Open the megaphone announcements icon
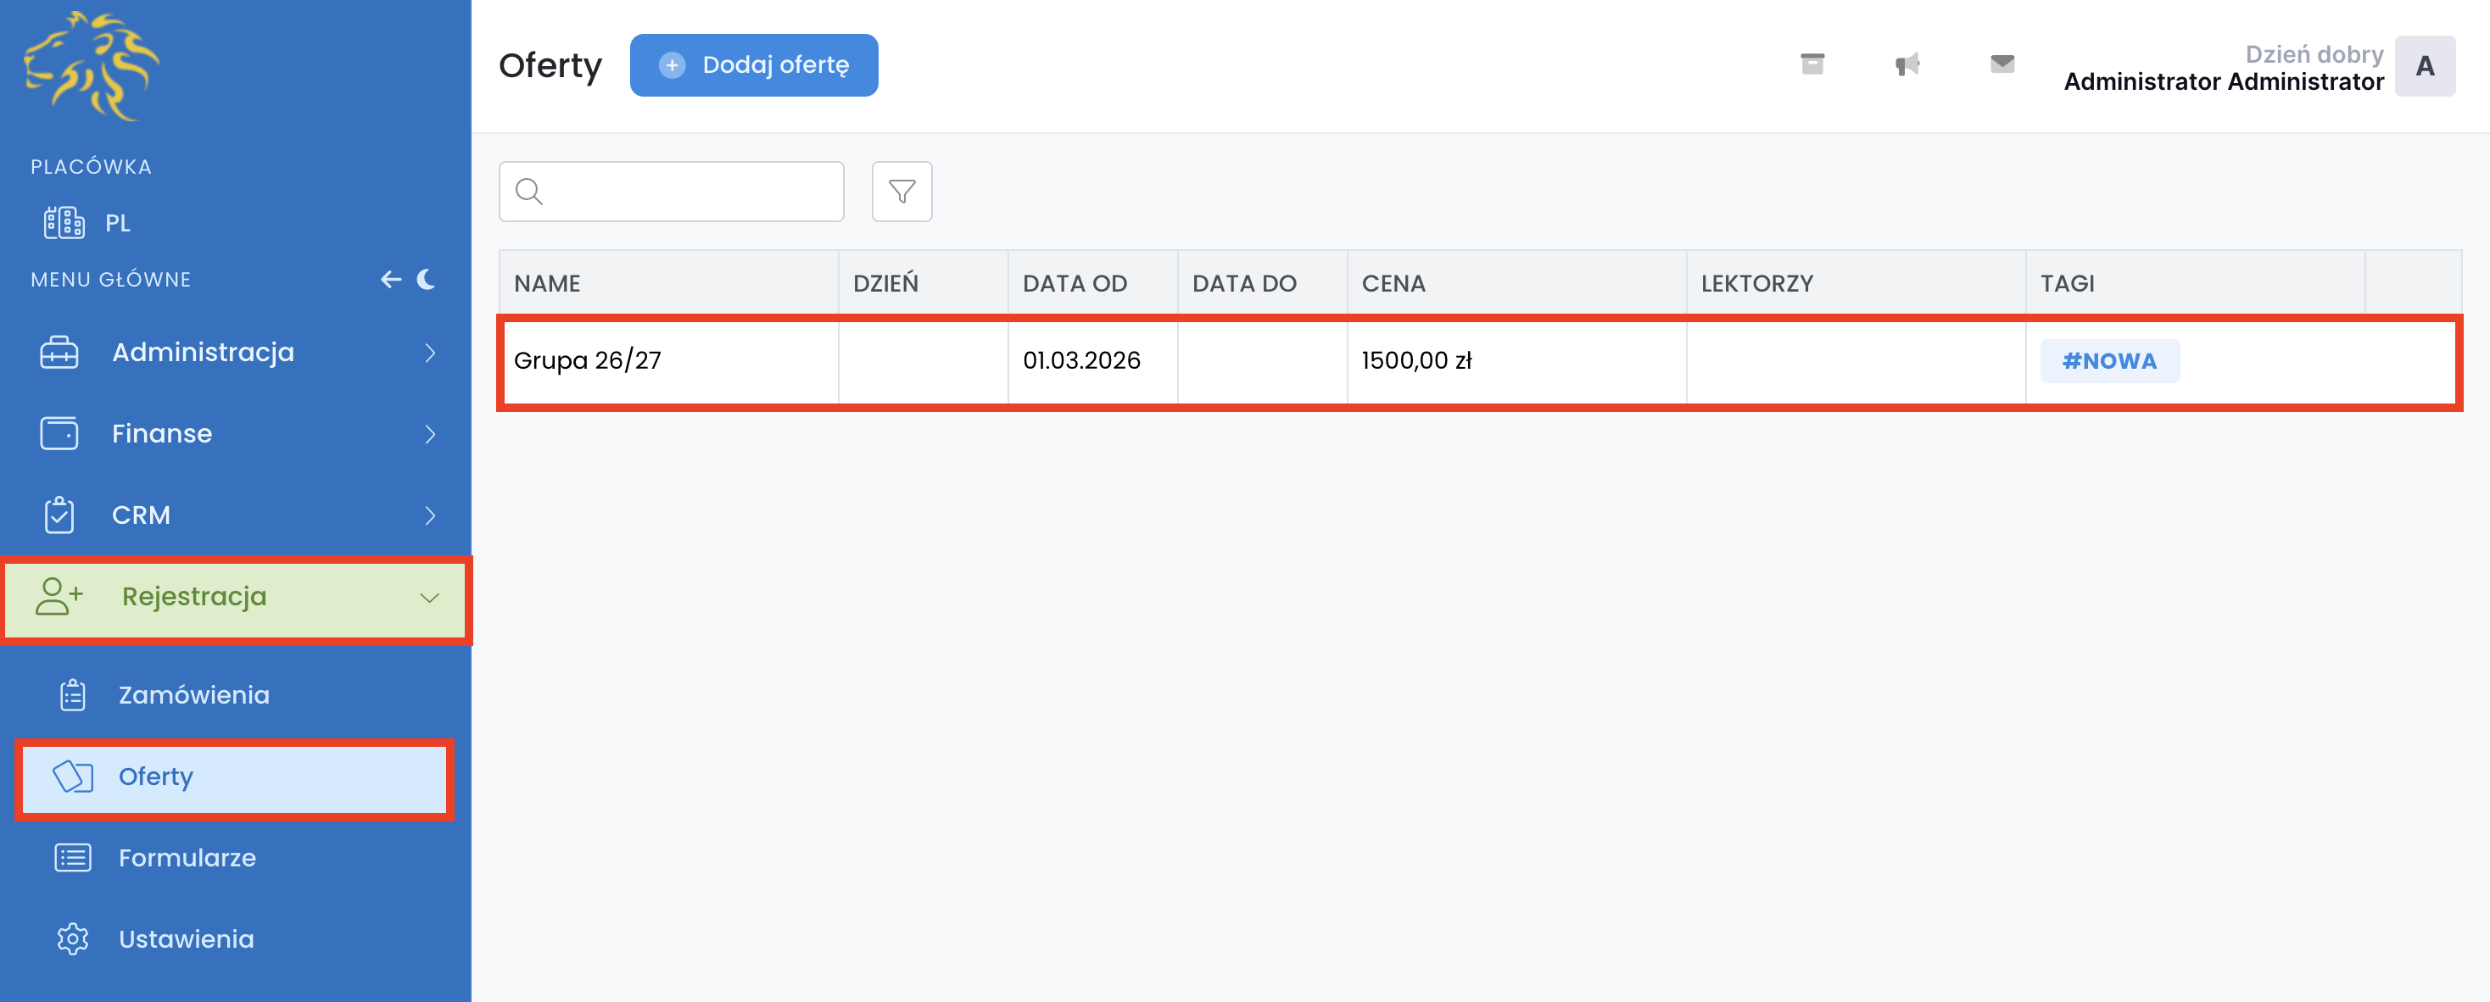 (x=1907, y=64)
